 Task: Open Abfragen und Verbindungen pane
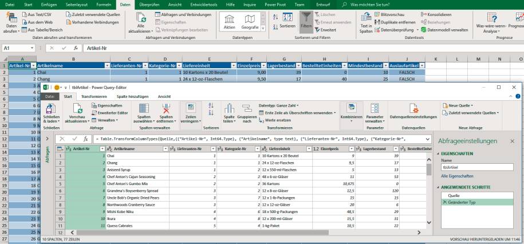pyautogui.click(x=183, y=15)
